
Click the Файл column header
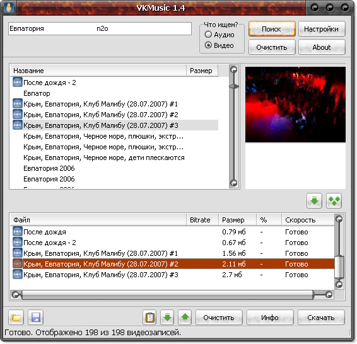pos(98,220)
